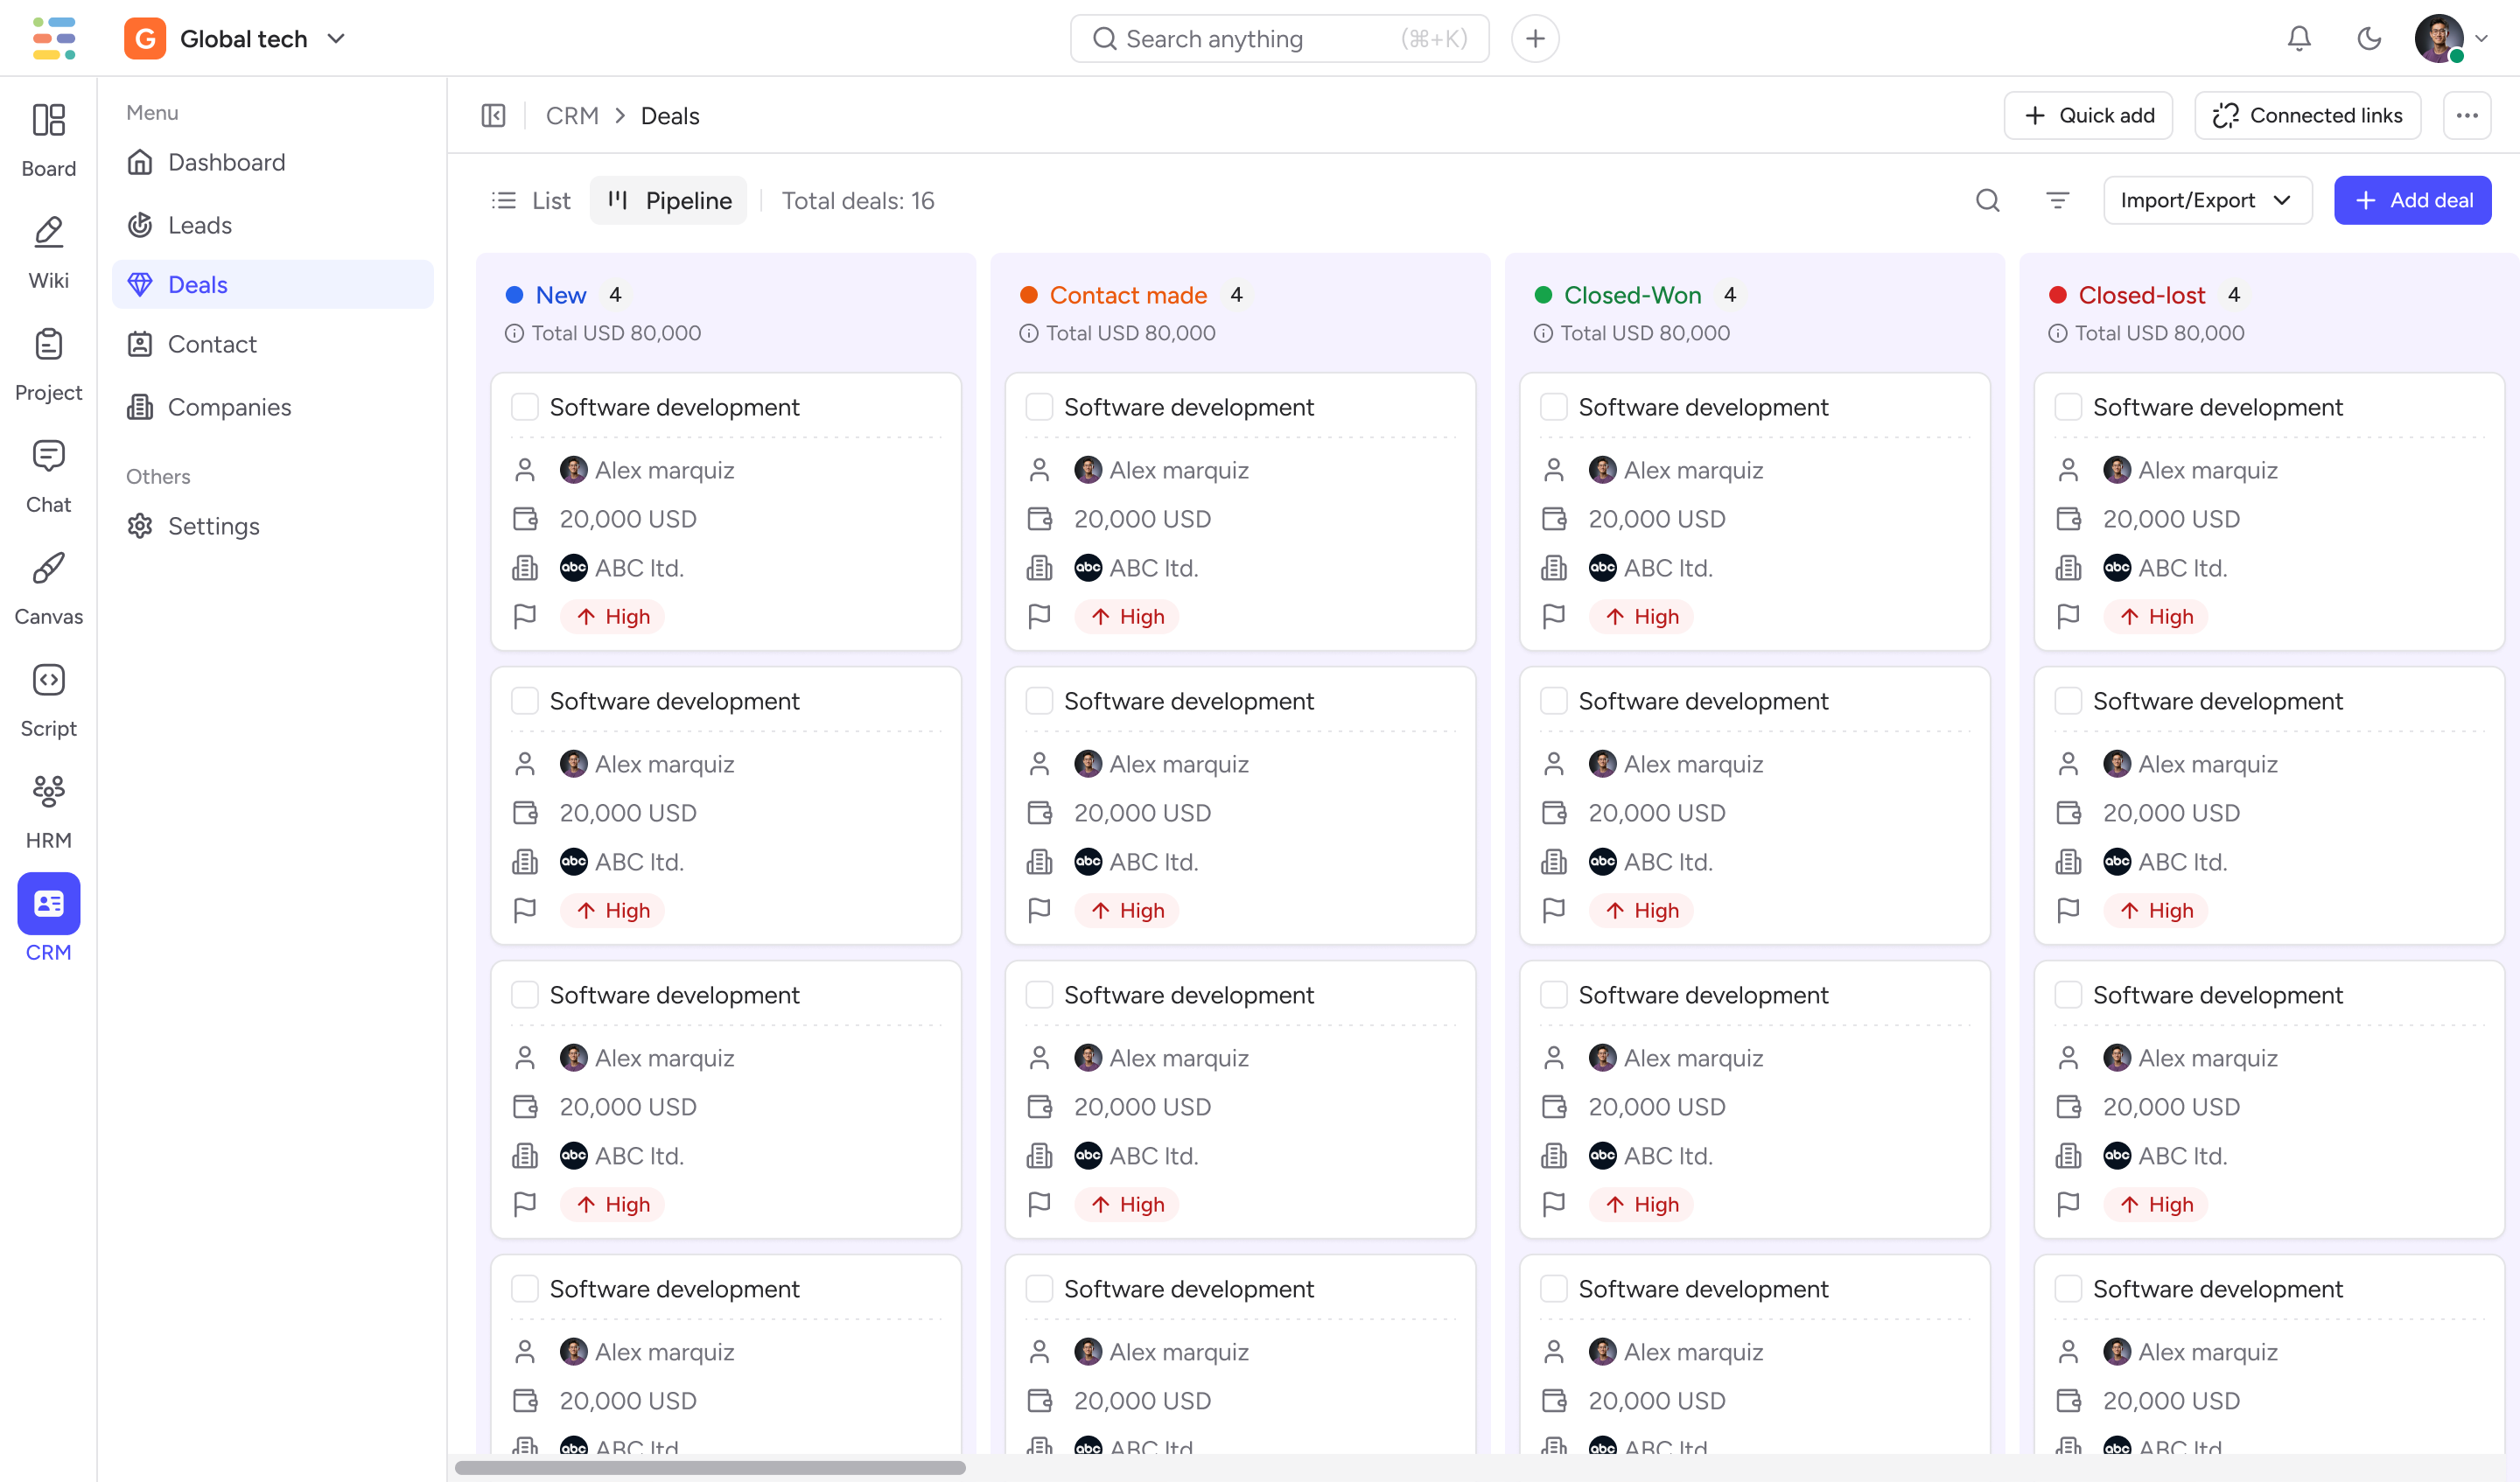Open the notifications bell icon
Viewport: 2520px width, 1482px height.
pos(2298,39)
